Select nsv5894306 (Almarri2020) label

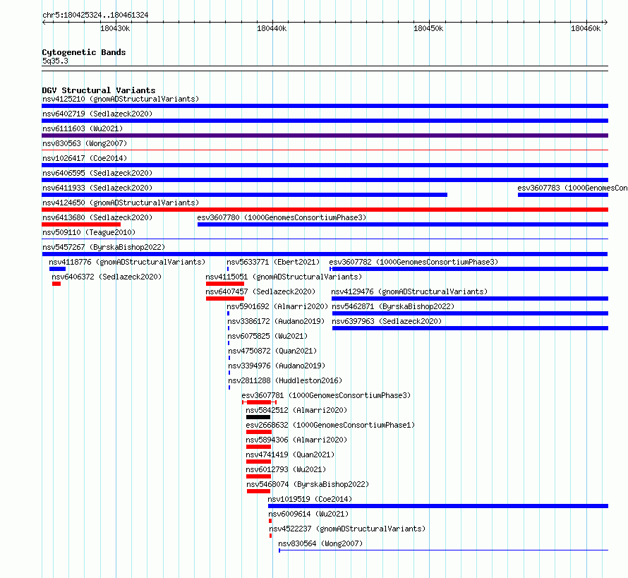(x=296, y=440)
